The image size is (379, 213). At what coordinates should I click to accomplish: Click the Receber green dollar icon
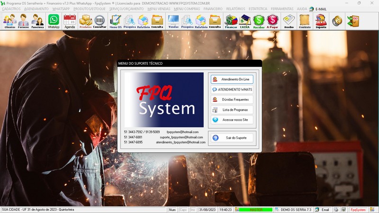pyautogui.click(x=259, y=21)
